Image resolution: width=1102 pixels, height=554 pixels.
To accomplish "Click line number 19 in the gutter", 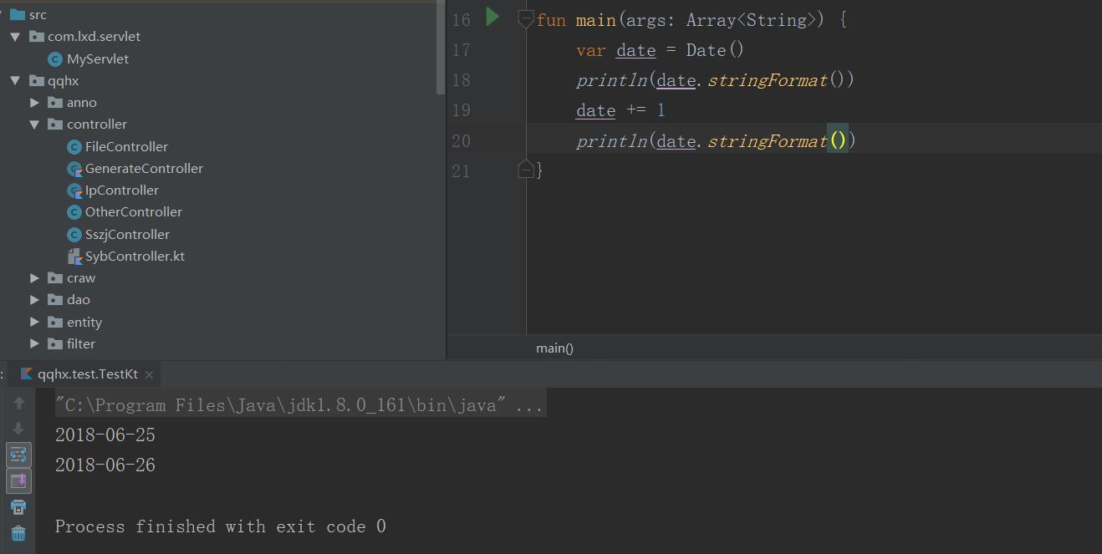I will [x=462, y=110].
